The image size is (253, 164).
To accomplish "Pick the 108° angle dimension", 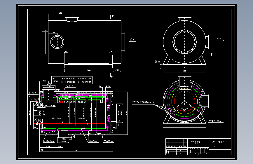I will coord(184,110).
